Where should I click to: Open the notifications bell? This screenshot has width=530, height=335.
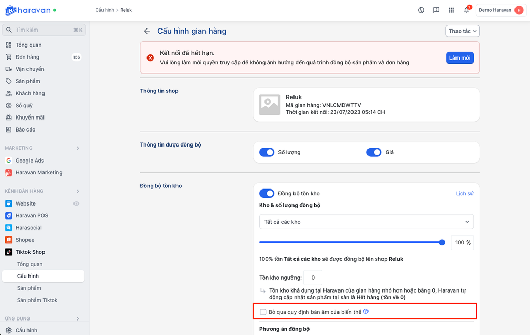click(466, 10)
